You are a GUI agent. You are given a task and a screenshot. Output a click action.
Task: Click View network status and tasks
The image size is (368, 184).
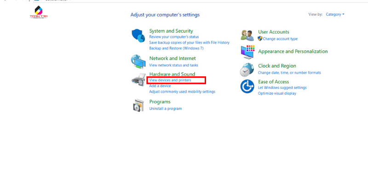pyautogui.click(x=174, y=65)
